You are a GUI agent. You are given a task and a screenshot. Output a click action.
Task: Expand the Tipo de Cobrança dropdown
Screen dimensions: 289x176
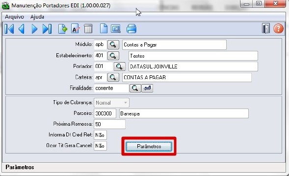(x=126, y=103)
